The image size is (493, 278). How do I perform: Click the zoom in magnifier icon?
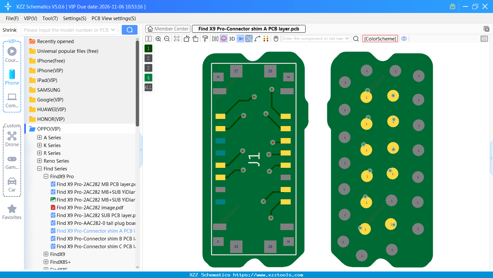pos(158,39)
